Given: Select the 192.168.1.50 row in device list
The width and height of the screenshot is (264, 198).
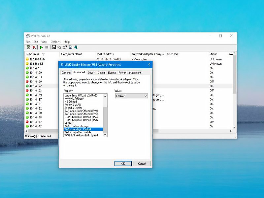Looking at the screenshot, I should (37, 59).
